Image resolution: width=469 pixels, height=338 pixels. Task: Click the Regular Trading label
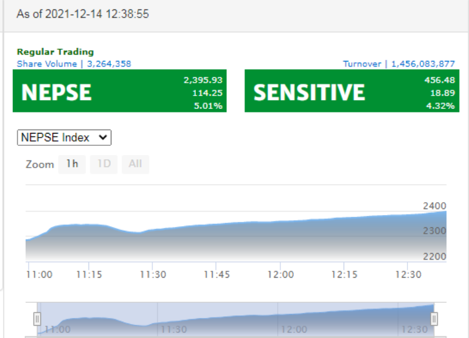(x=55, y=52)
